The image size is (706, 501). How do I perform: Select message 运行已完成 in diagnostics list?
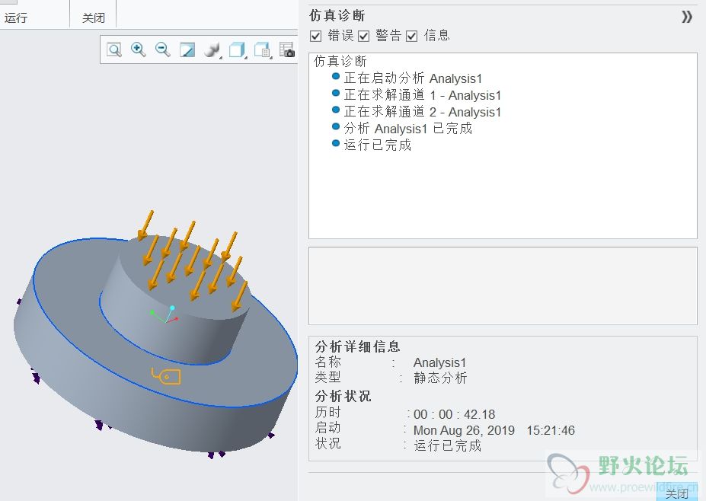[377, 145]
